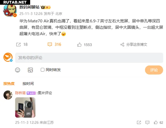Enable the 同时转发 checkbox
This screenshot has width=166, height=128.
tap(42, 70)
